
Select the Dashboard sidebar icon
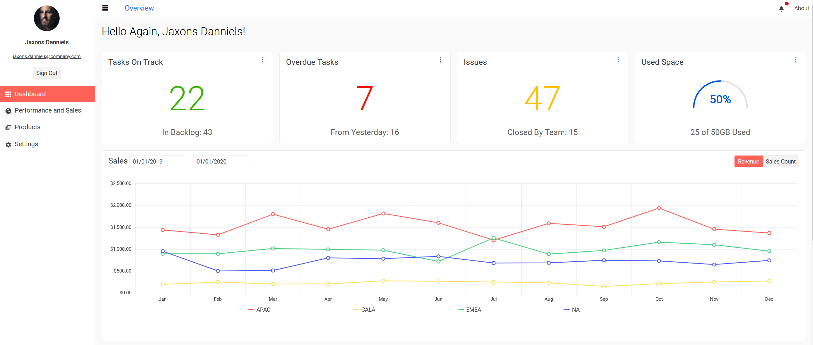click(8, 94)
